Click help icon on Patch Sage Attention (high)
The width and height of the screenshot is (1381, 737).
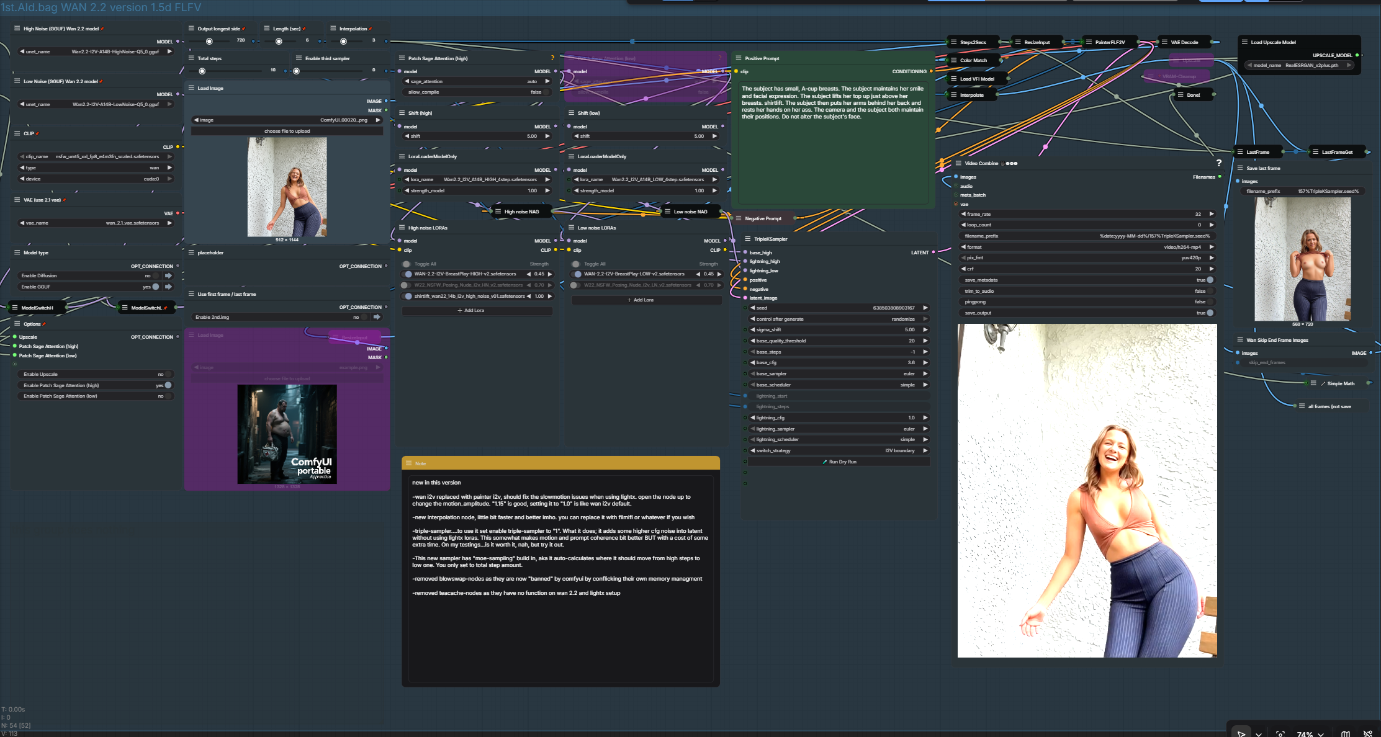[552, 58]
